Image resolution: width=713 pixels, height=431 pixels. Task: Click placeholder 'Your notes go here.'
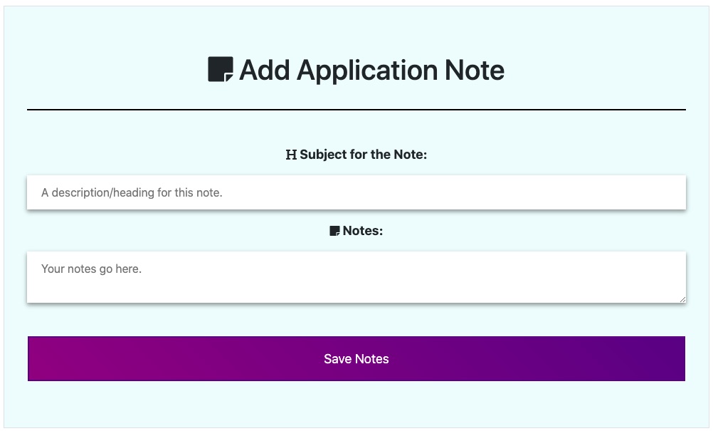[x=91, y=269]
